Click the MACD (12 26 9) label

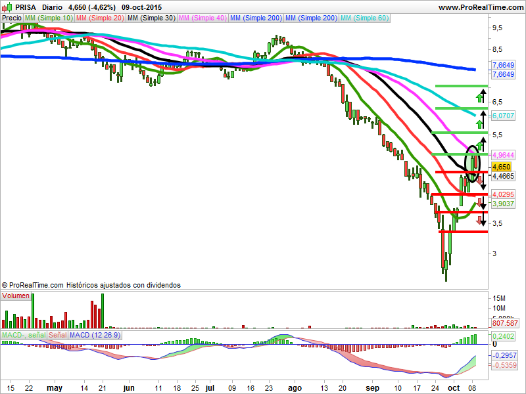click(x=95, y=335)
